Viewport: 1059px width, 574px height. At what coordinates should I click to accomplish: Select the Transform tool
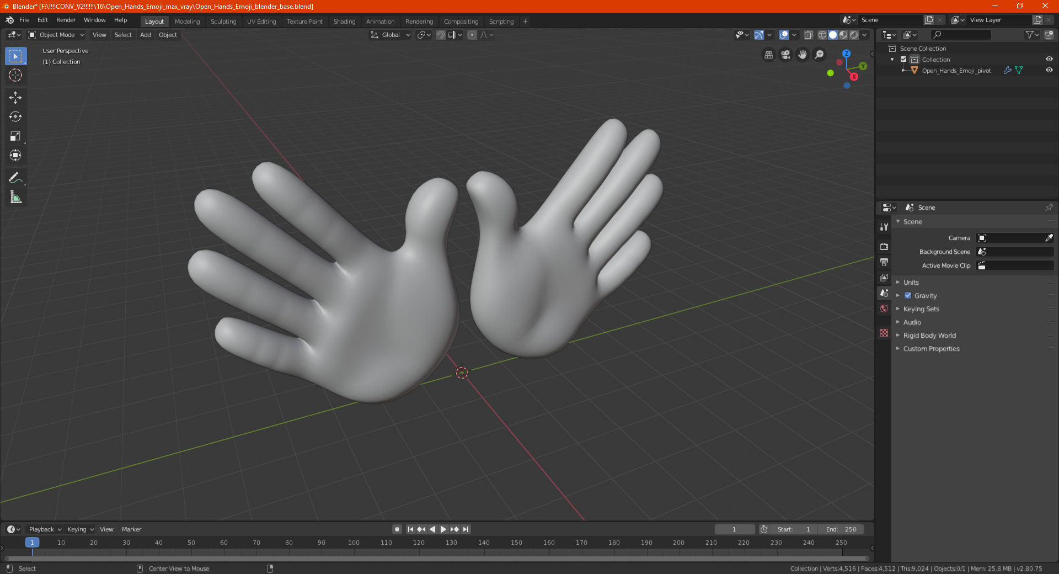pyautogui.click(x=15, y=156)
